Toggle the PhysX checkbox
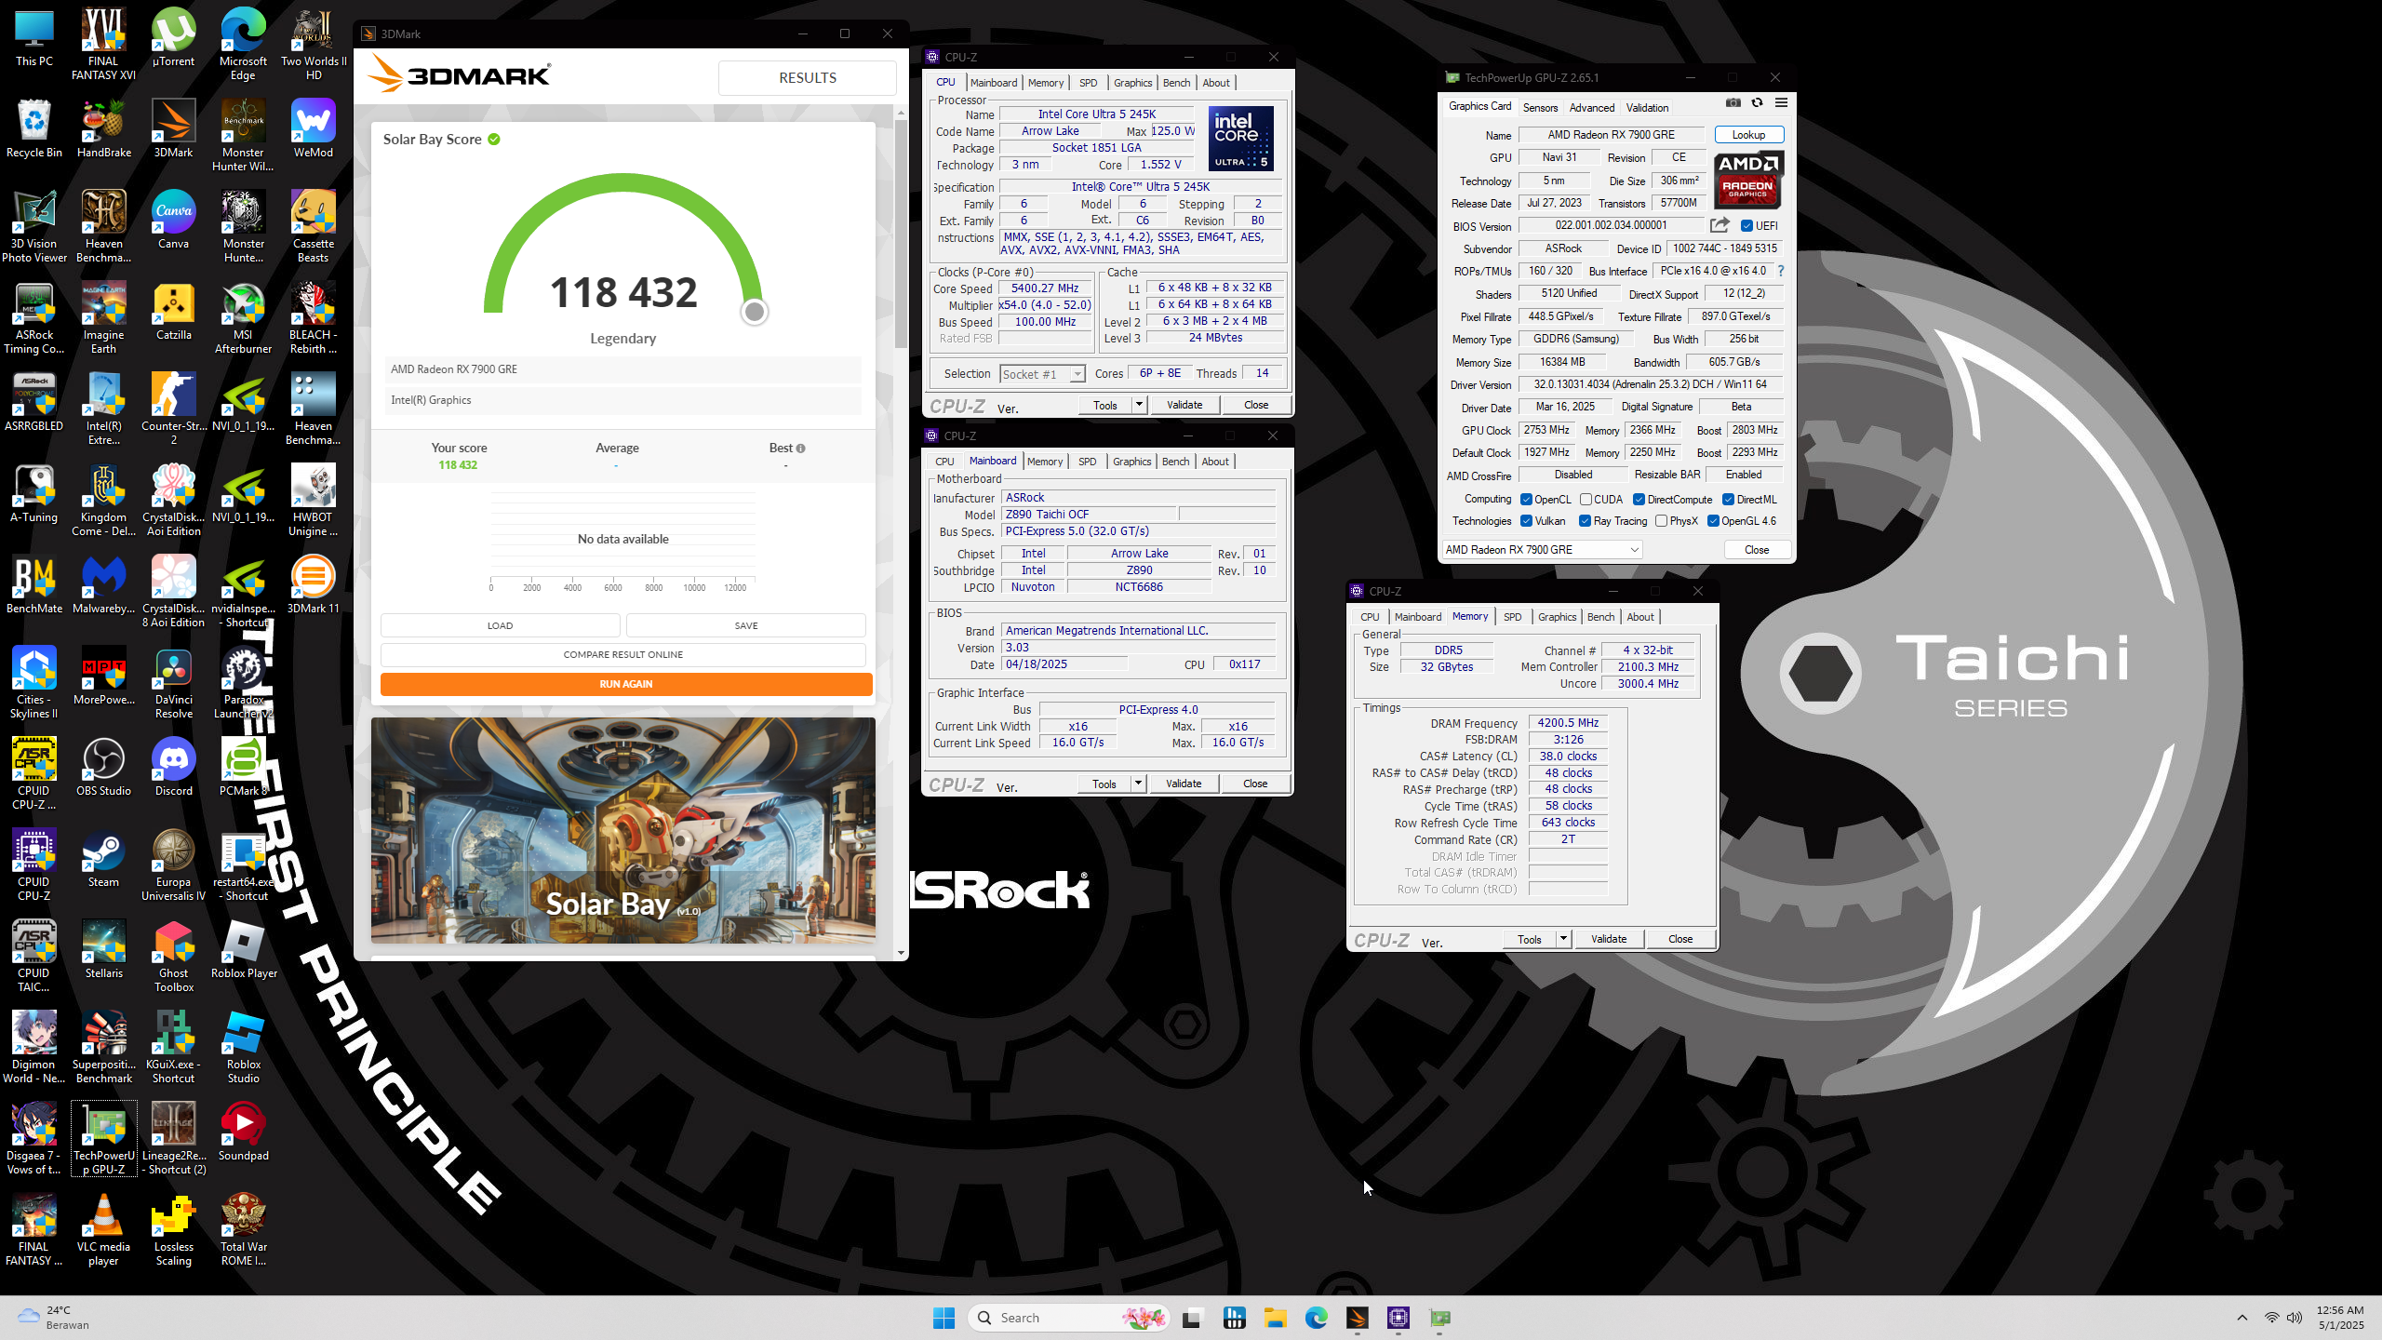Screen dimensions: 2382x1340 click(x=1661, y=521)
